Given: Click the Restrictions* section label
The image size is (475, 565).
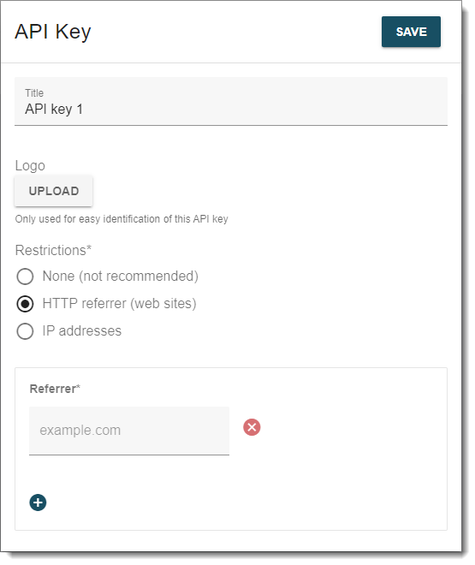Looking at the screenshot, I should [53, 250].
